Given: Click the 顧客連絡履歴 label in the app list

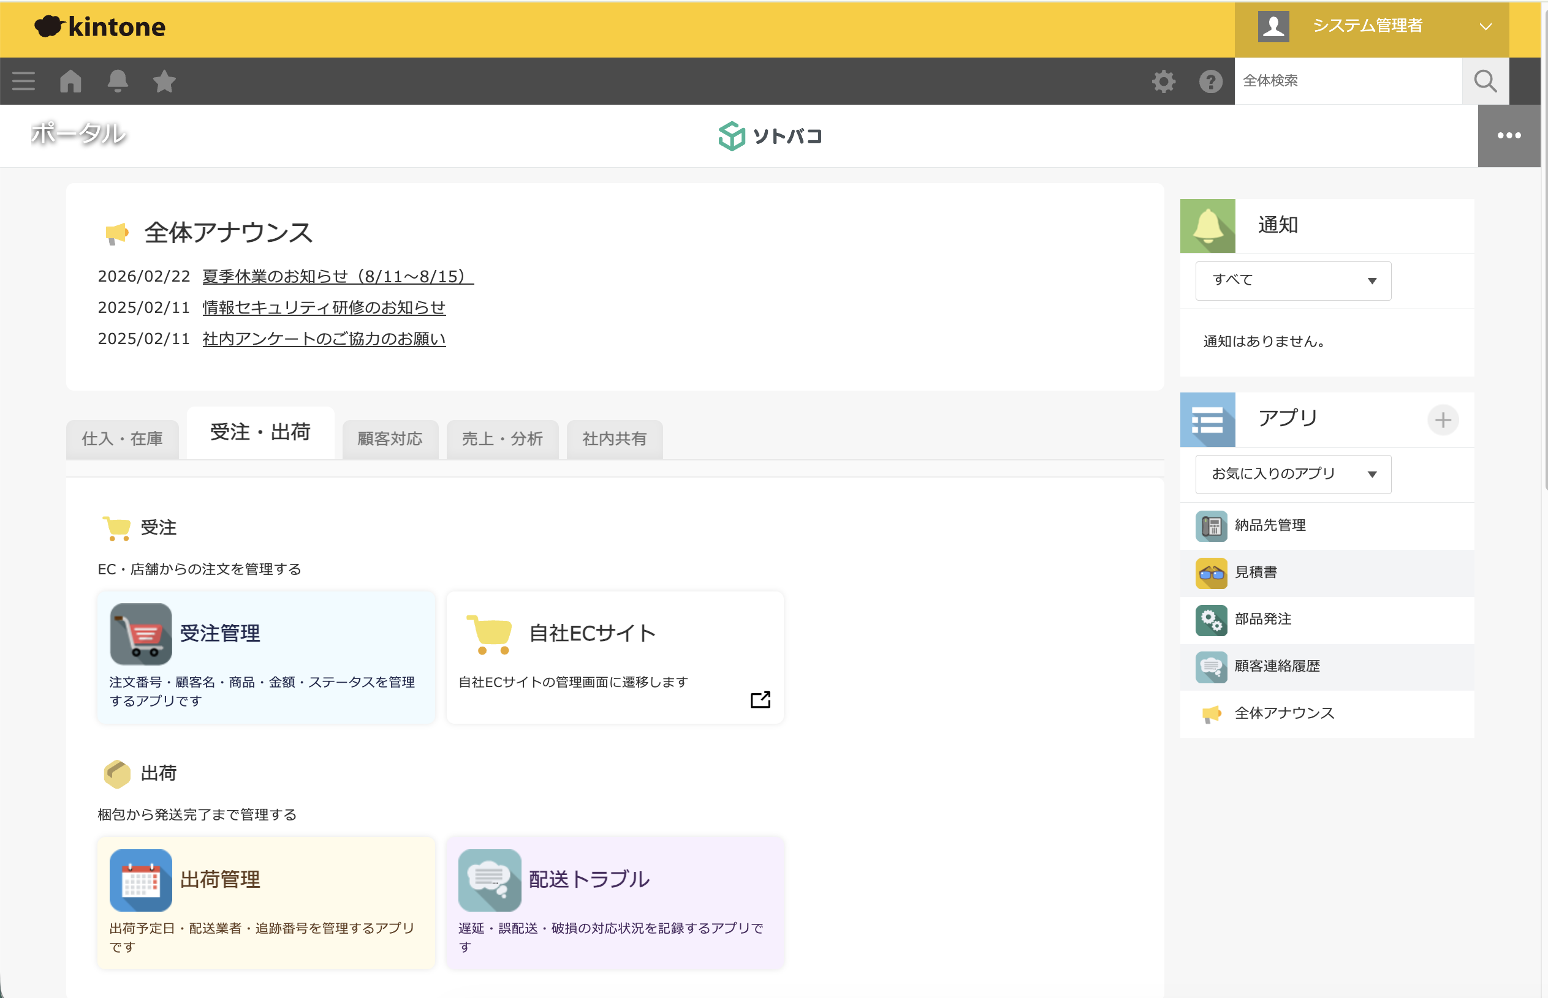Looking at the screenshot, I should (x=1277, y=667).
